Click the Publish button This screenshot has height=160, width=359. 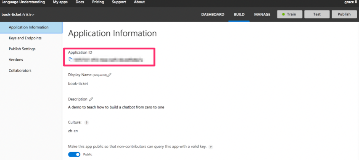[x=344, y=14]
